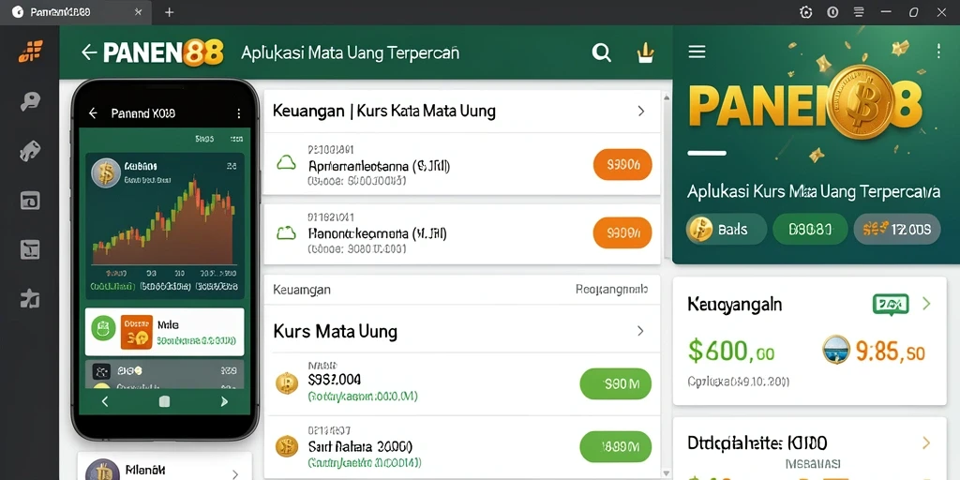Screen dimensions: 960x480
Task: Tap the left chevron in the phone's bottom bar
Action: pos(105,401)
